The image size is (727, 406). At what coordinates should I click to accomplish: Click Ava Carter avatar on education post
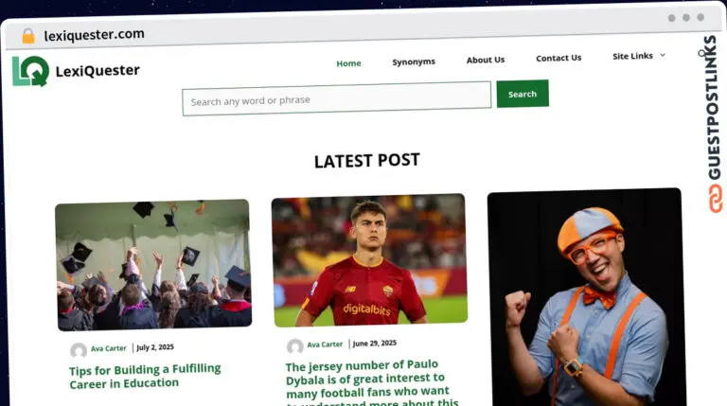[79, 350]
